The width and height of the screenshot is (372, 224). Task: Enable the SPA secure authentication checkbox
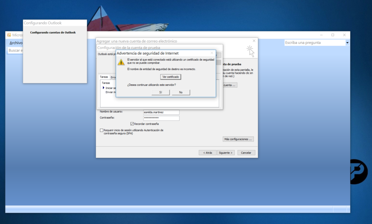pyautogui.click(x=102, y=130)
